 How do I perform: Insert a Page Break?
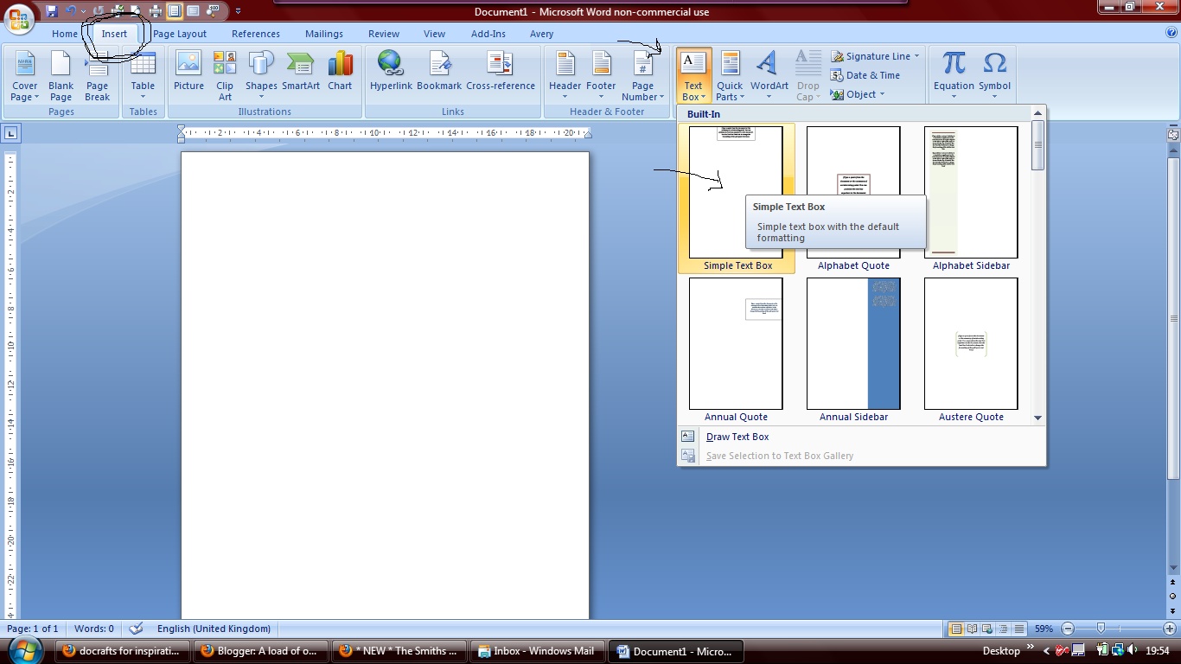point(97,76)
